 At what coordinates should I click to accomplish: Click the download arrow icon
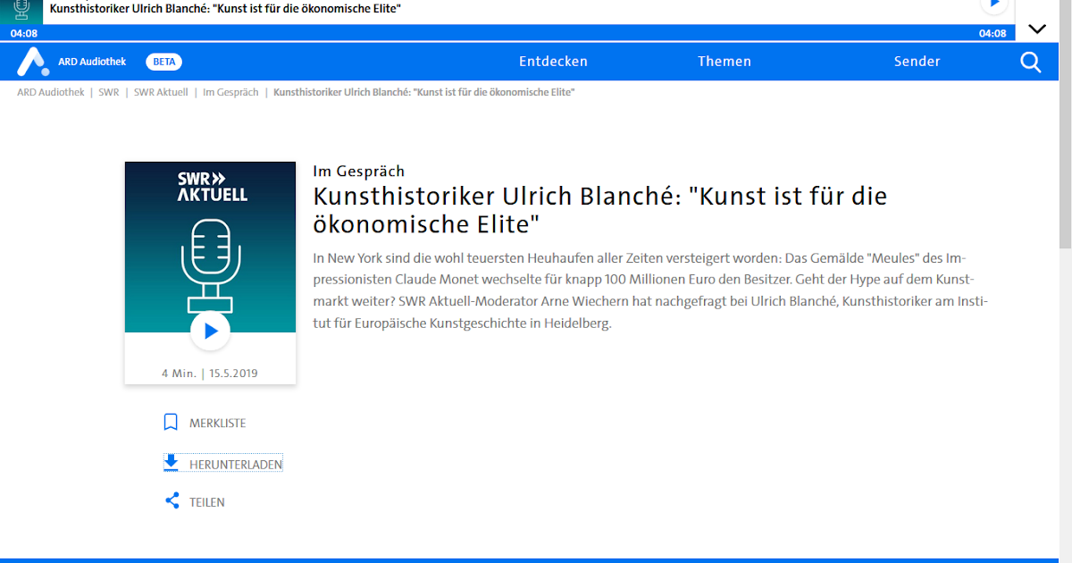pyautogui.click(x=171, y=463)
